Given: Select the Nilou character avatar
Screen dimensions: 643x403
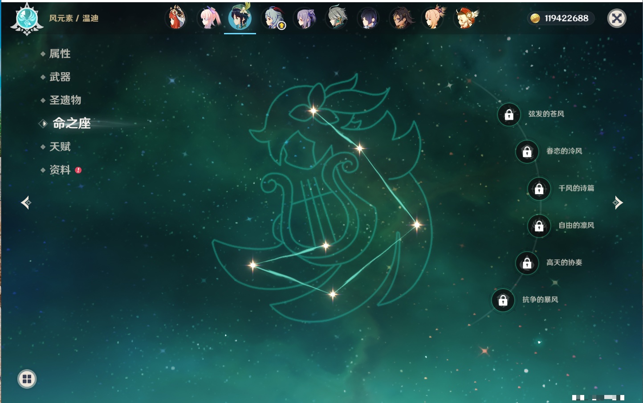Looking at the screenshot, I should click(x=176, y=18).
